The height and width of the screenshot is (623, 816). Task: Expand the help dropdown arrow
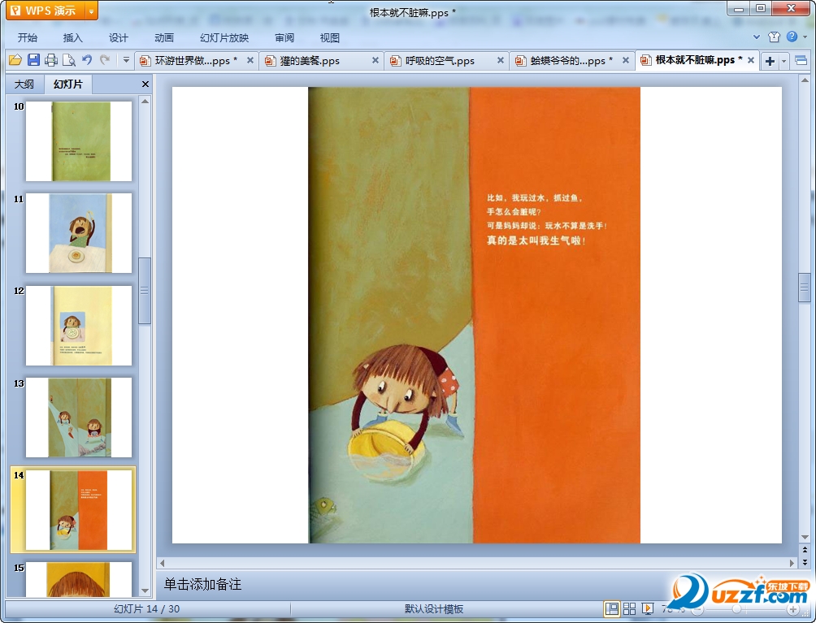(x=805, y=37)
